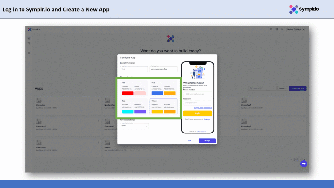Image resolution: width=334 pixels, height=188 pixels.
Task: Click the save icon in top header
Action: [277, 29]
